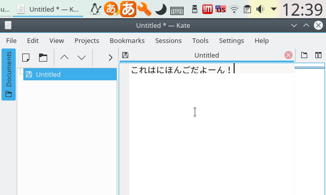Expand hidden toolbar items with the right chevron
The image size is (326, 195).
coord(111,58)
